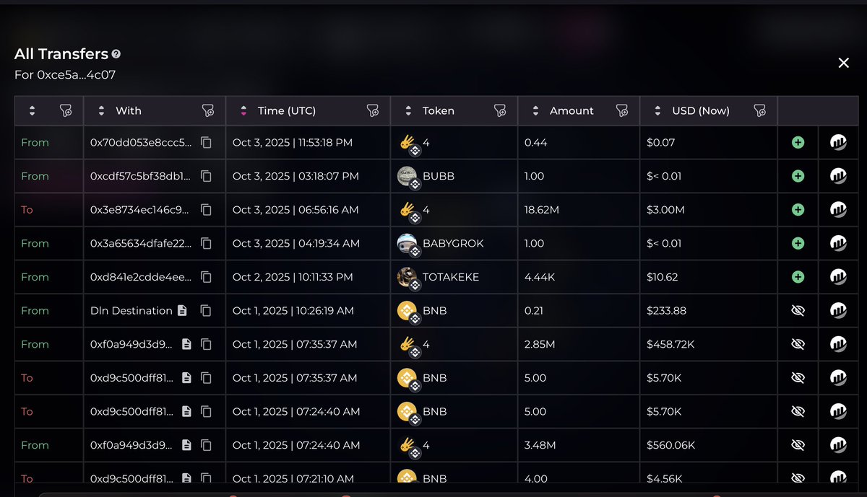The image size is (867, 497).
Task: Toggle visibility eye for the $560.06K row
Action: coord(798,445)
